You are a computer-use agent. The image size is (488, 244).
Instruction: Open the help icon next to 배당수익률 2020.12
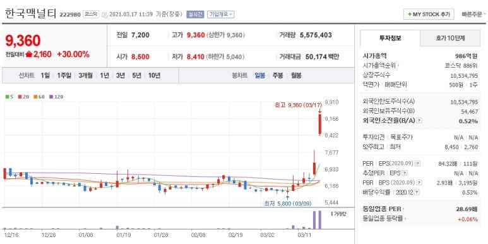(x=417, y=192)
